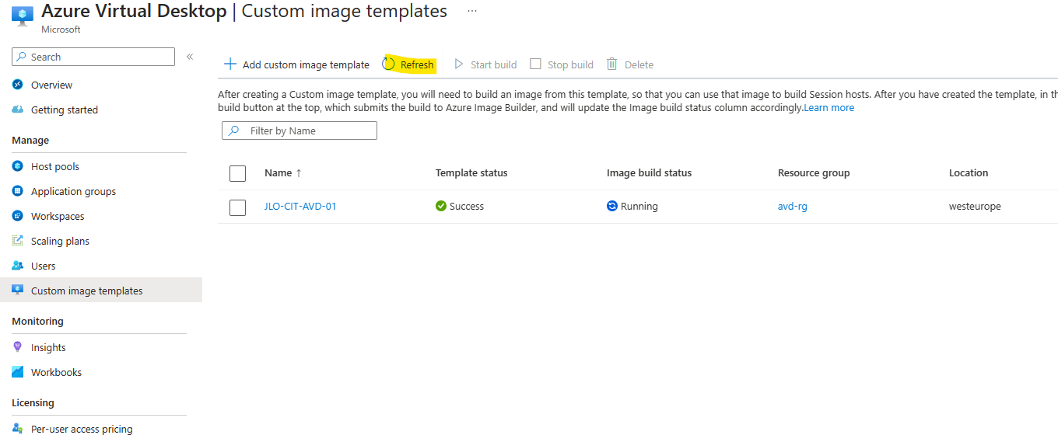Click the Template status column header
The width and height of the screenshot is (1058, 442).
tap(471, 173)
